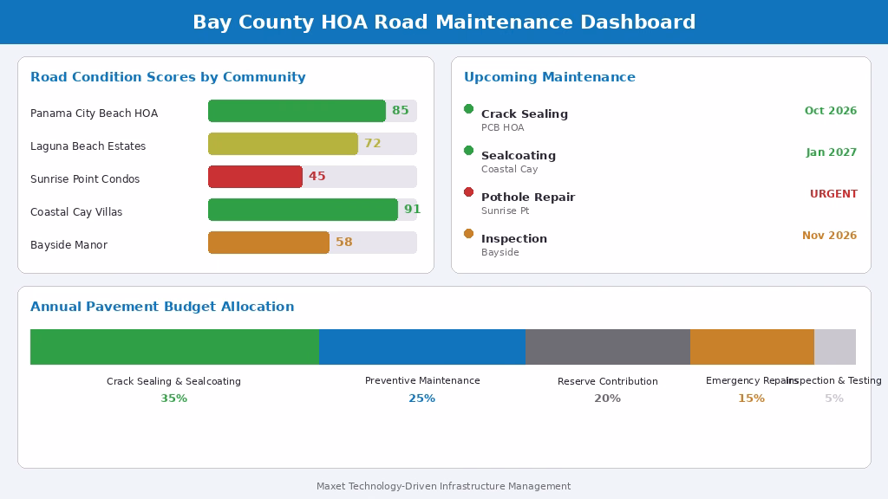Viewport: 888px width, 499px height.
Task: Click the Coastal Cay subtitle
Action: pyautogui.click(x=510, y=169)
